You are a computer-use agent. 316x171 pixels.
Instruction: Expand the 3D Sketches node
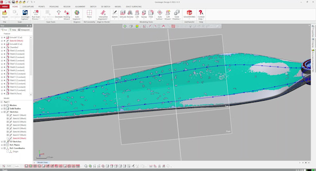2,142
